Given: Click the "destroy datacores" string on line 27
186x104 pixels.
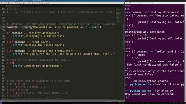Looking at the screenshot, I should 43,33.
